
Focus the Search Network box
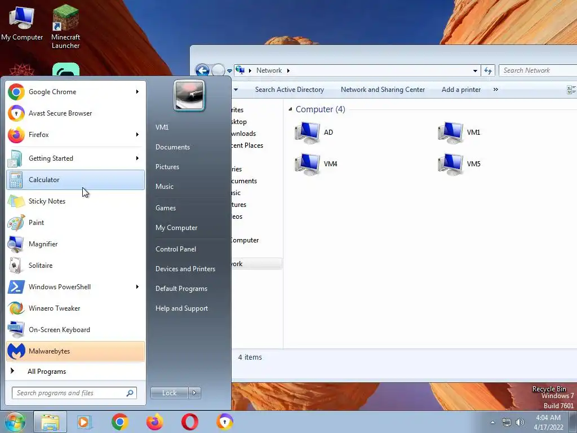click(538, 70)
